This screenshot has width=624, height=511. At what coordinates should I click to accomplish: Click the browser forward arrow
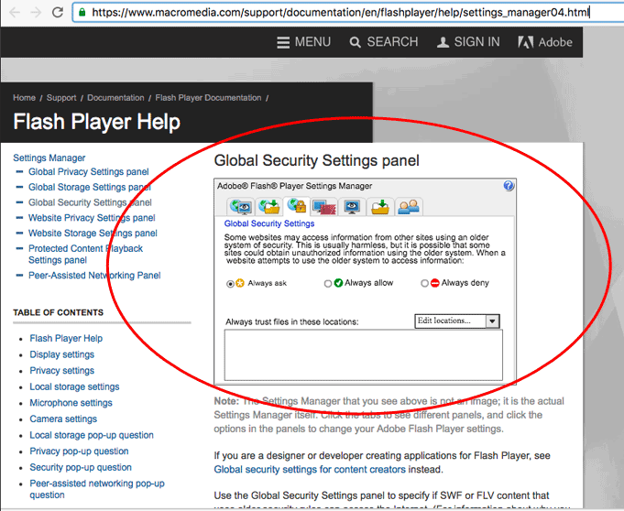pos(37,12)
